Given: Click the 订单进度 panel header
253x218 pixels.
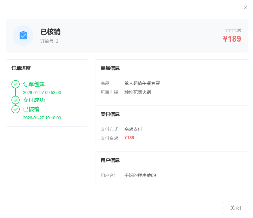Looking at the screenshot, I should click(x=21, y=68).
